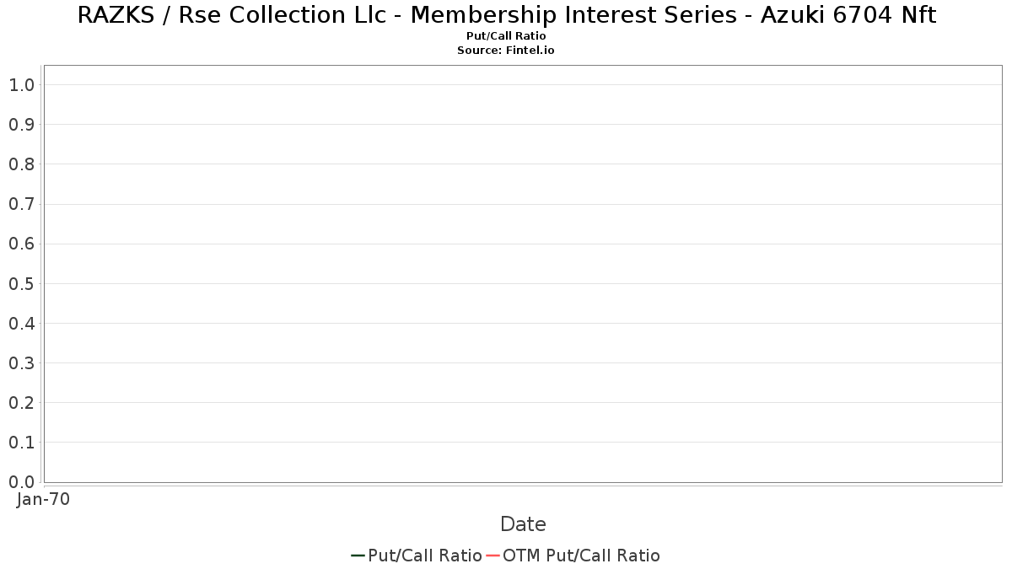Click the 0.8 y-axis label
The width and height of the screenshot is (1012, 569).
pos(21,164)
